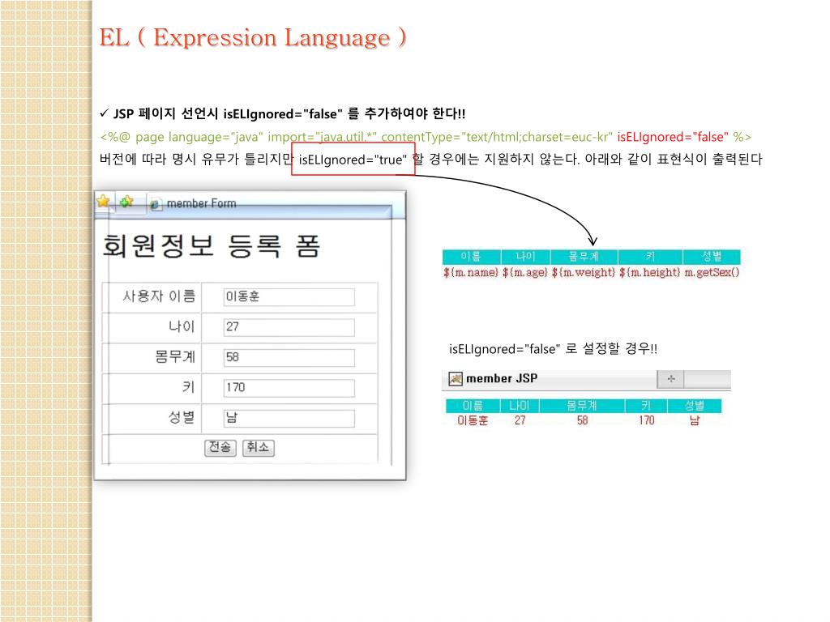Click the 58 cell in the result table
830x622 pixels.
click(x=582, y=420)
